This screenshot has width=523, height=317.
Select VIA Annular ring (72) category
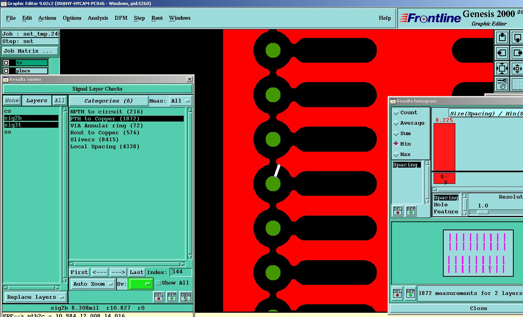click(107, 126)
